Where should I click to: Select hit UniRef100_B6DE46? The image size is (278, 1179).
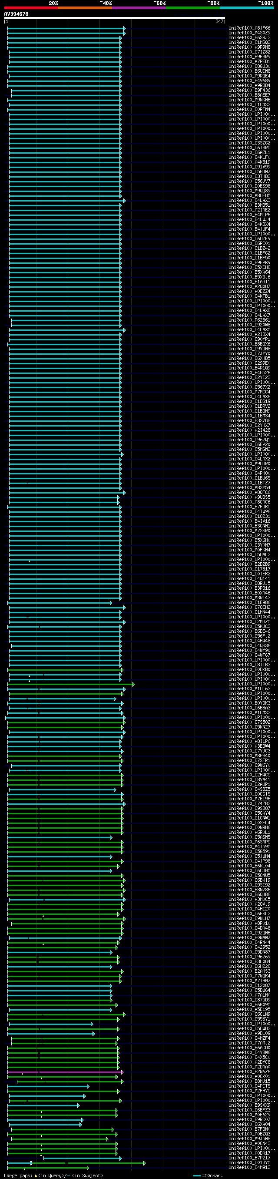pos(249,631)
